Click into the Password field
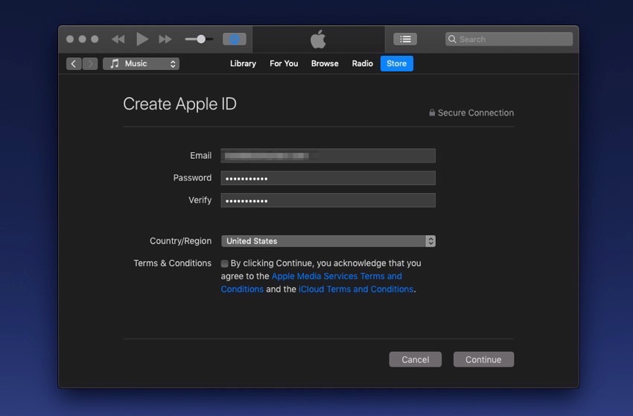 (x=328, y=178)
